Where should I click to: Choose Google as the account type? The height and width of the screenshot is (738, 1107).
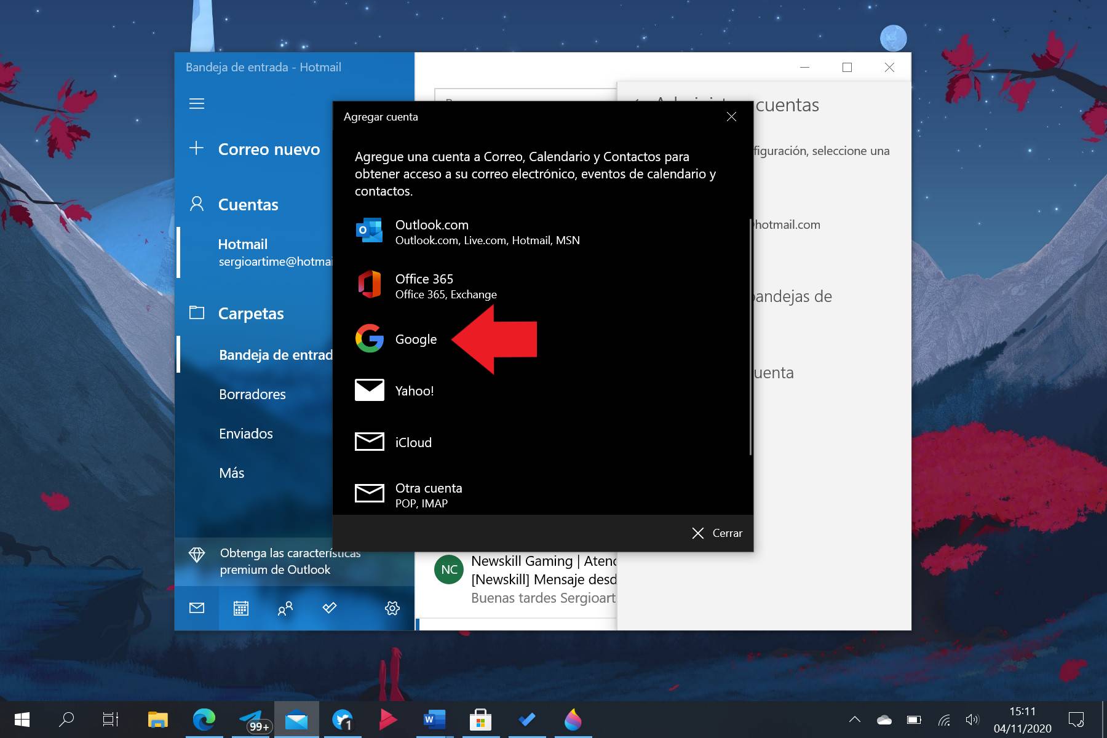(x=416, y=339)
